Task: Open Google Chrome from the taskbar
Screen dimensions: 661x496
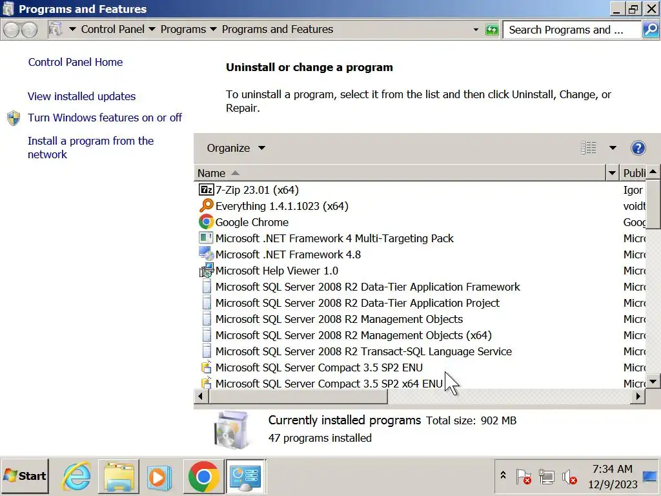Action: 203,477
